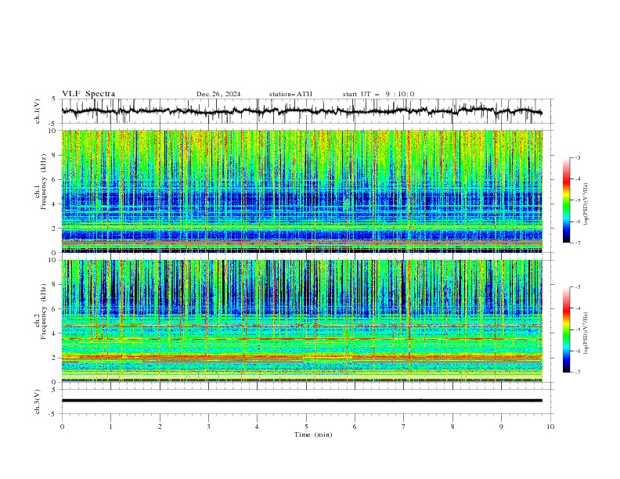Click the ch.1 colorbar 'log(PSD)(V²/Hz)' label
Viewport: 620px width, 479px height.
[586, 204]
